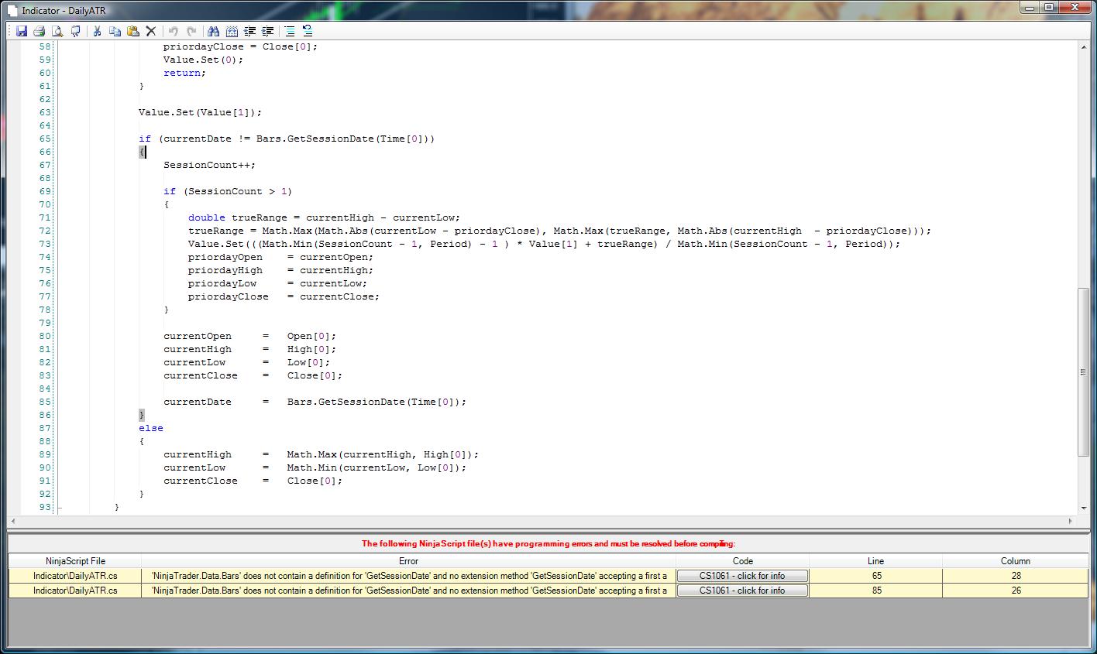Click 'currentDate = Bars.GetSessionDate(Time[0]);' on line 85
This screenshot has width=1097, height=654.
click(x=315, y=402)
